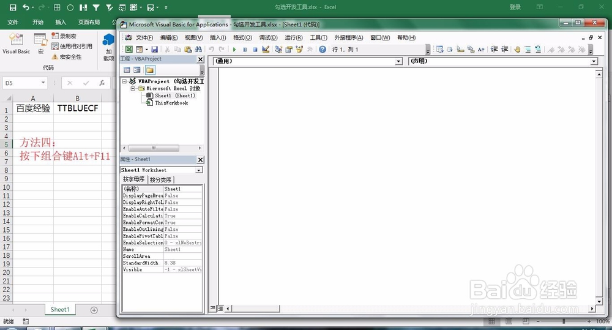Viewport: 612px width, 330px height.
Task: Click the Complete Word icon
Action: point(481,49)
